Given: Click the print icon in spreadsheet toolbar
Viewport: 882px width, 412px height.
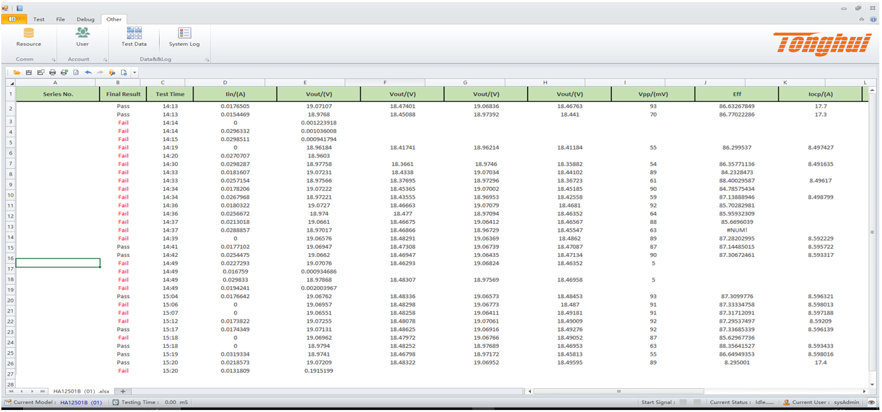Looking at the screenshot, I should 52,72.
